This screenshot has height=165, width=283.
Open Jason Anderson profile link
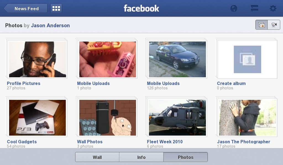click(50, 26)
